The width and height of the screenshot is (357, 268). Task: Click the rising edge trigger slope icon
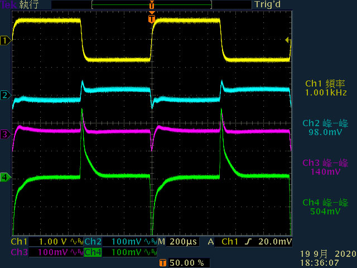click(x=248, y=242)
